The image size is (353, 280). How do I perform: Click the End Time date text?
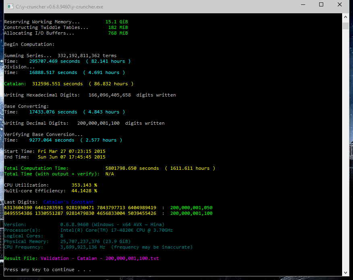[71, 157]
